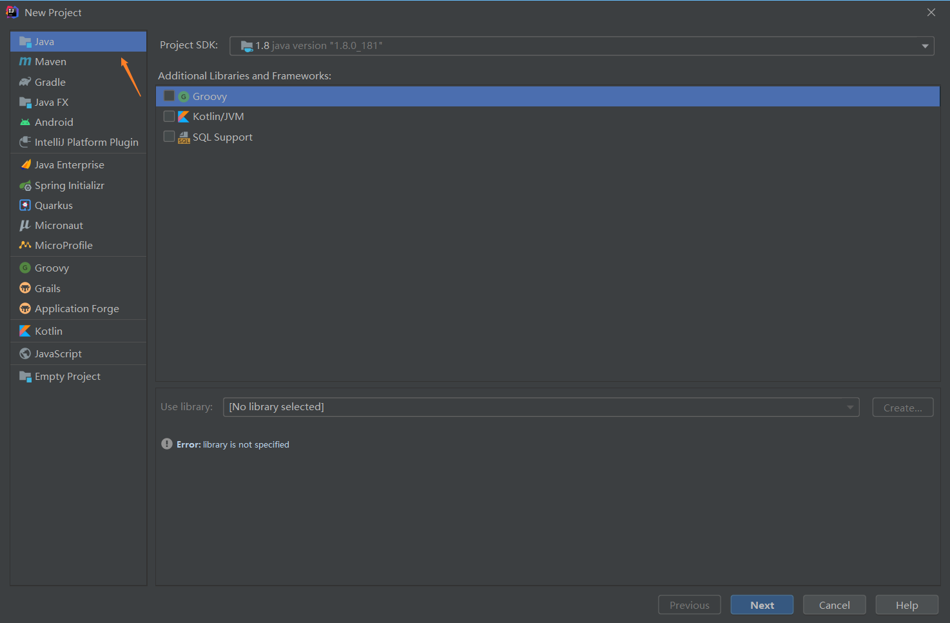Click the Next button
The height and width of the screenshot is (623, 950).
[762, 605]
